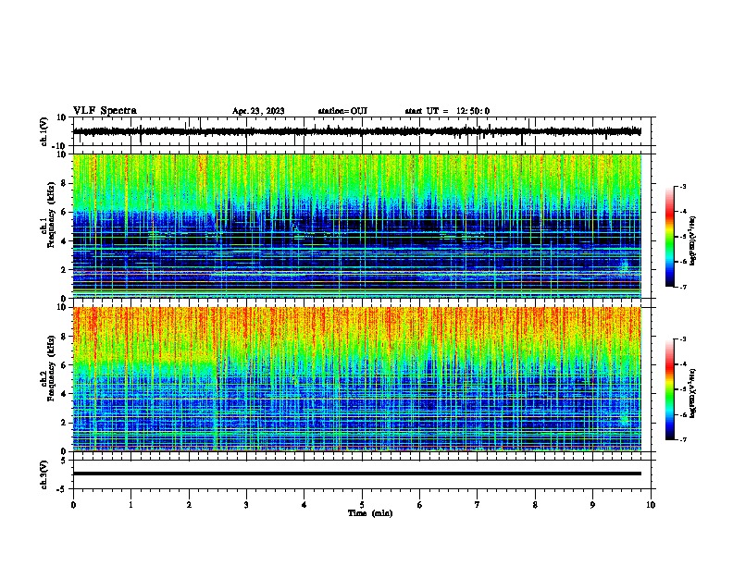The width and height of the screenshot is (733, 566).
Task: Click the "4" kHz tick of ch.2 spectrogram
Action: (64, 394)
